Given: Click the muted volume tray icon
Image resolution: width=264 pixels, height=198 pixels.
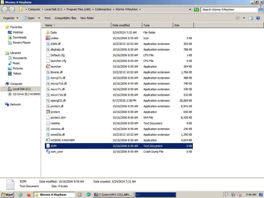Looking at the screenshot, I should [x=240, y=195].
